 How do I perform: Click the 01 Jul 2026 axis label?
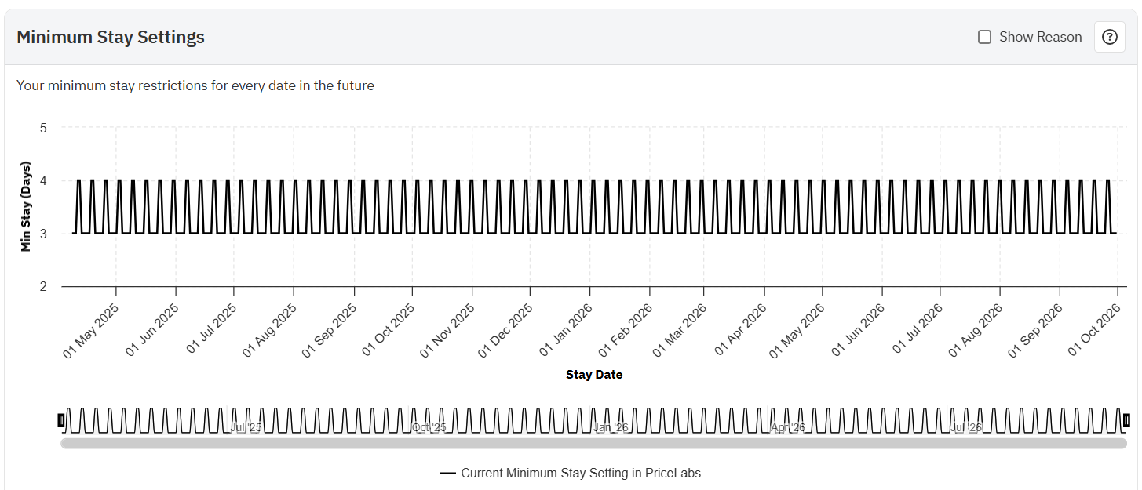[917, 330]
